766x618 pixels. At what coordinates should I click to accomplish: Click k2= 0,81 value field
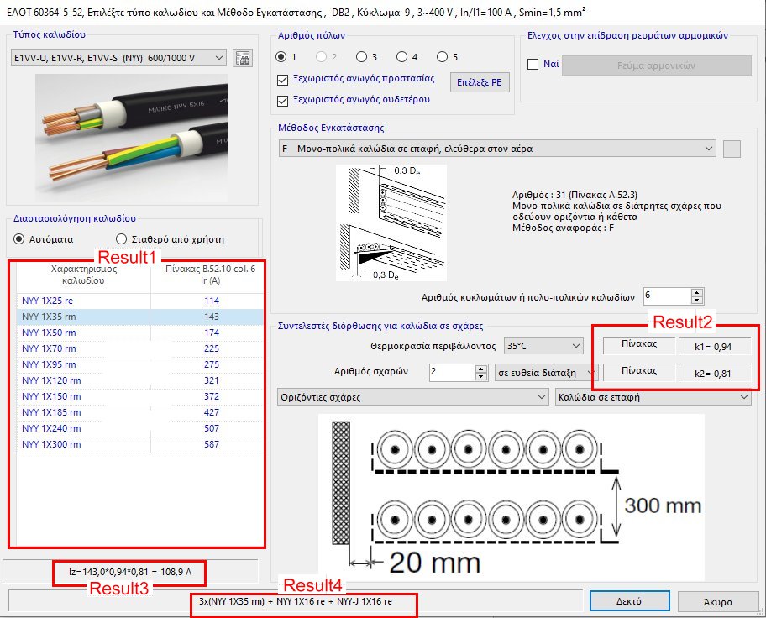(714, 374)
